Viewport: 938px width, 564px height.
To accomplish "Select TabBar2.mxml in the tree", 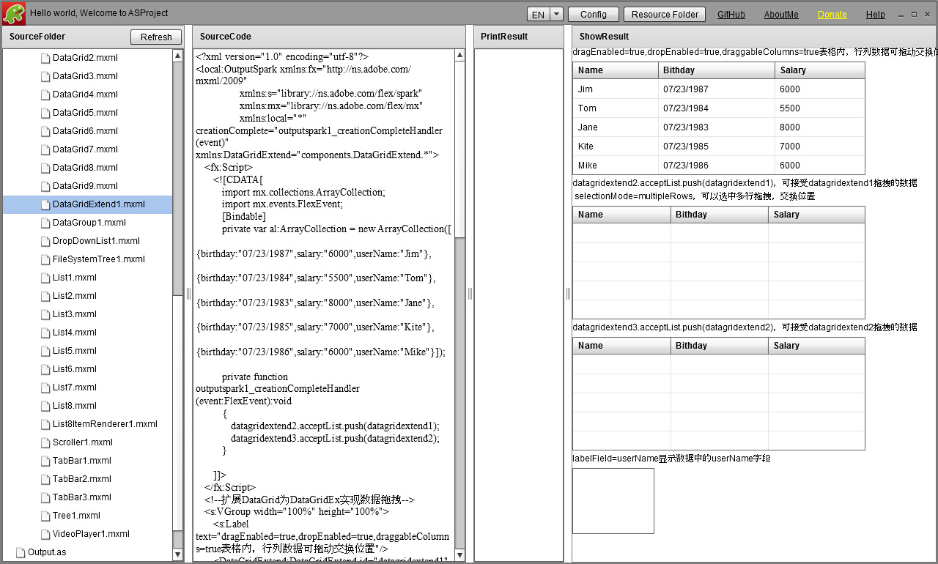I will point(87,479).
